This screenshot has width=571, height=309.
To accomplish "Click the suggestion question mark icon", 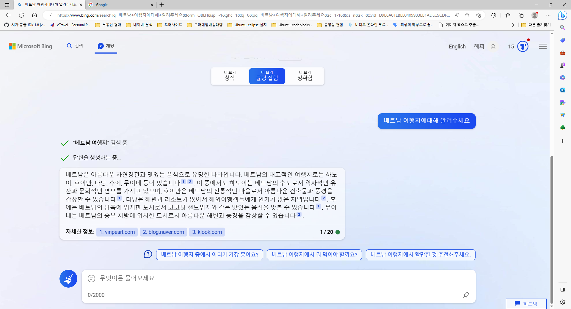I will (148, 254).
